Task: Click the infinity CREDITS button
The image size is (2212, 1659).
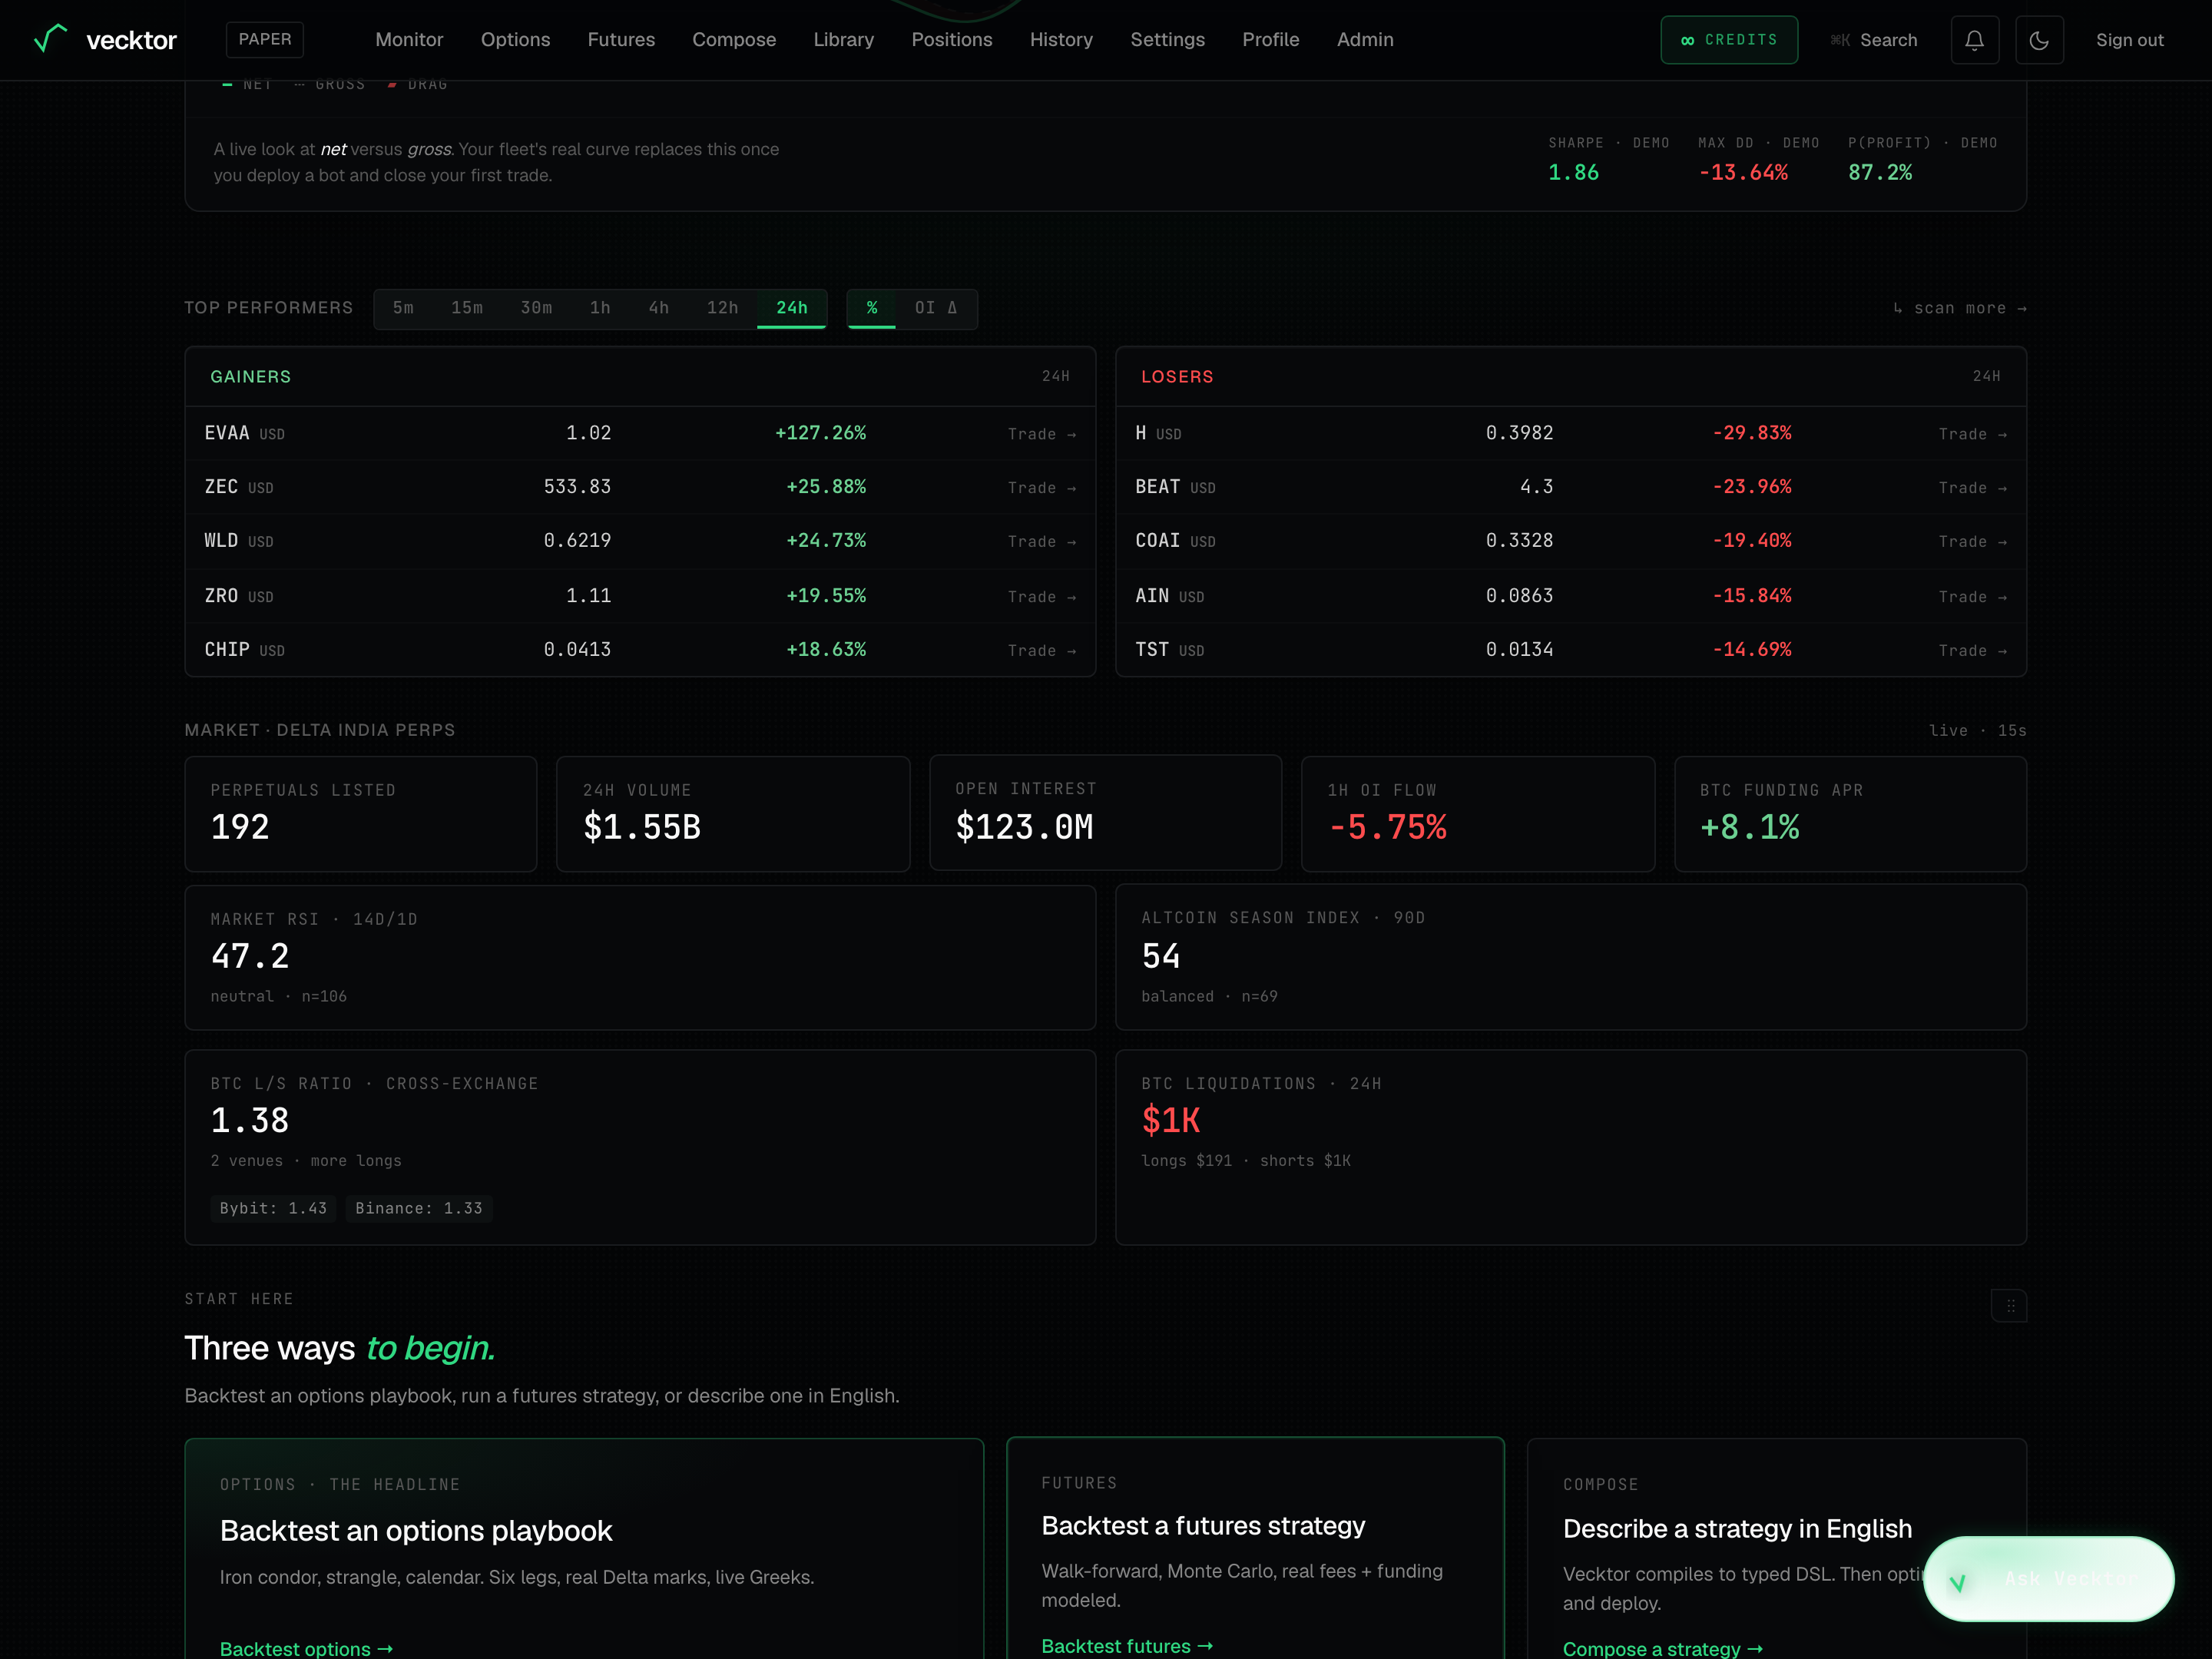Action: coord(1729,40)
